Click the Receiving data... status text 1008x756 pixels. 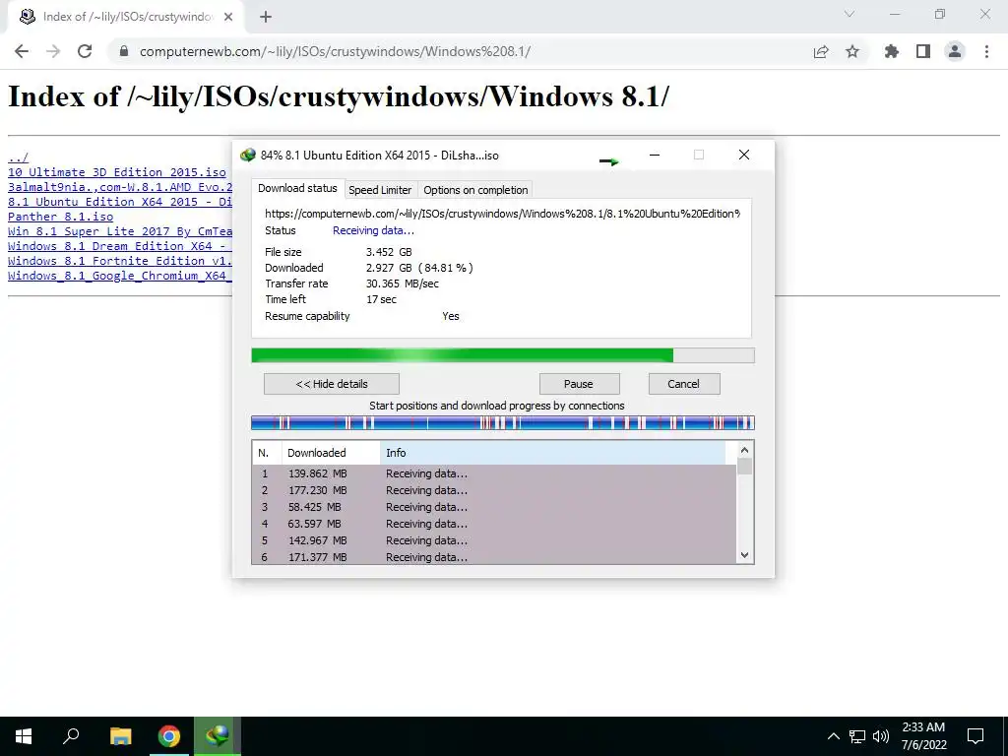pyautogui.click(x=373, y=230)
